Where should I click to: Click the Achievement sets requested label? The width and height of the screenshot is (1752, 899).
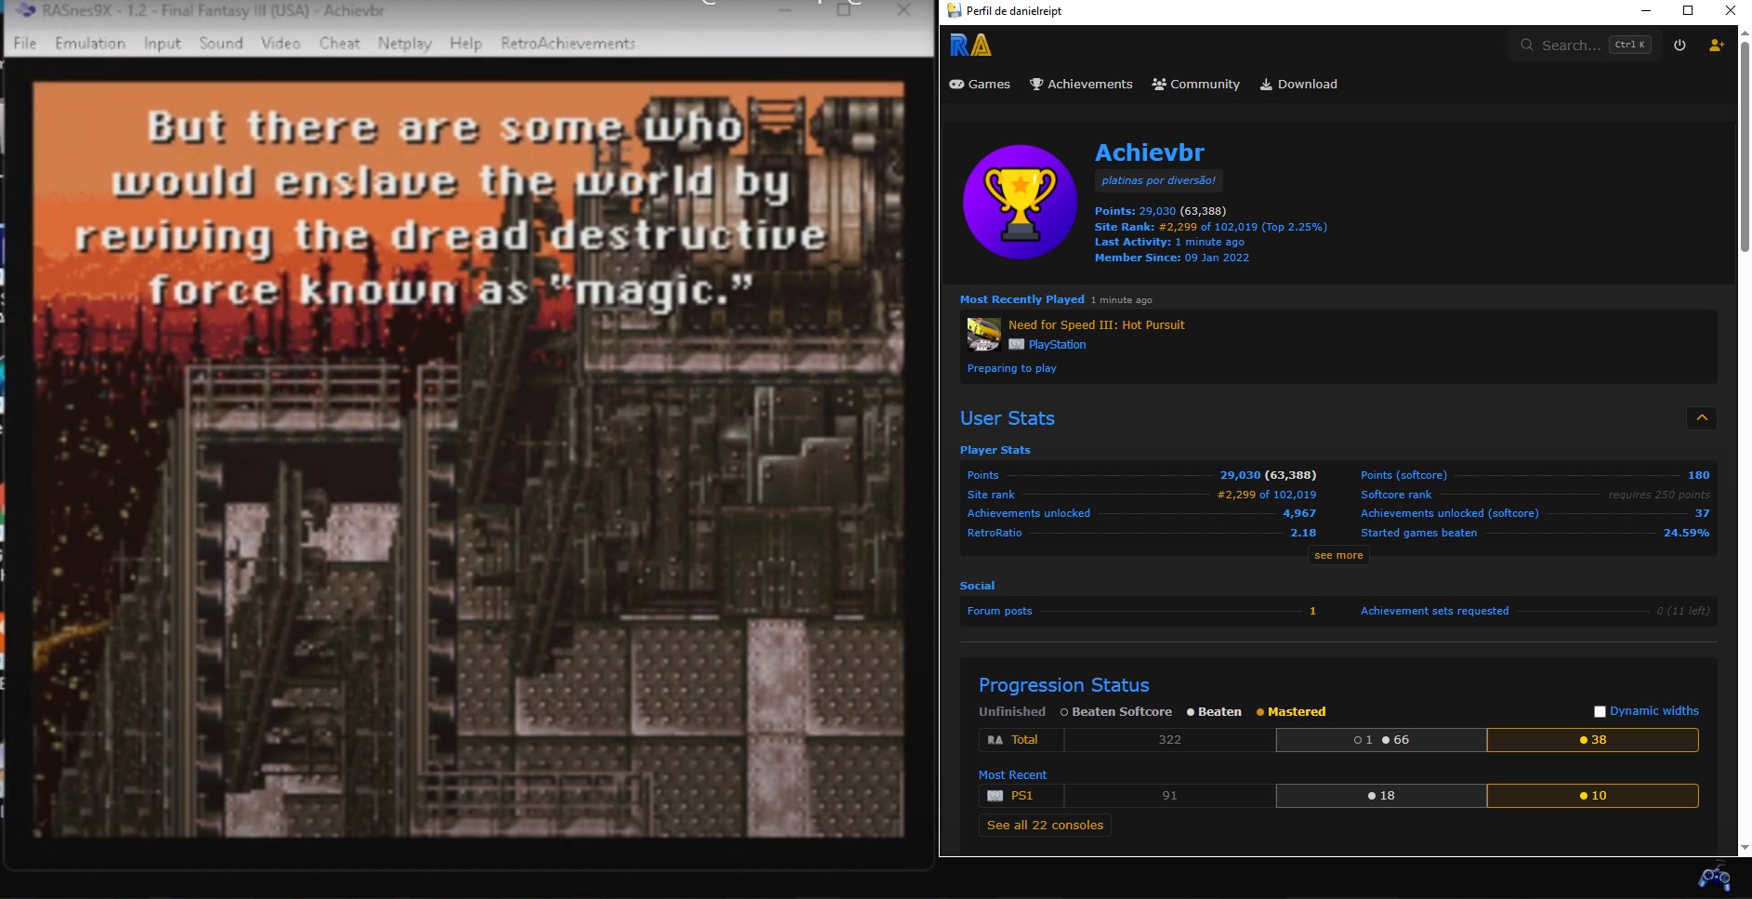(x=1434, y=611)
